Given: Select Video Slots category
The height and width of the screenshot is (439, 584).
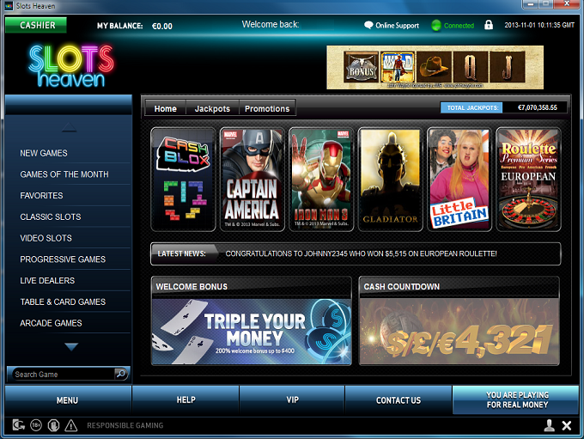Looking at the screenshot, I should point(46,238).
